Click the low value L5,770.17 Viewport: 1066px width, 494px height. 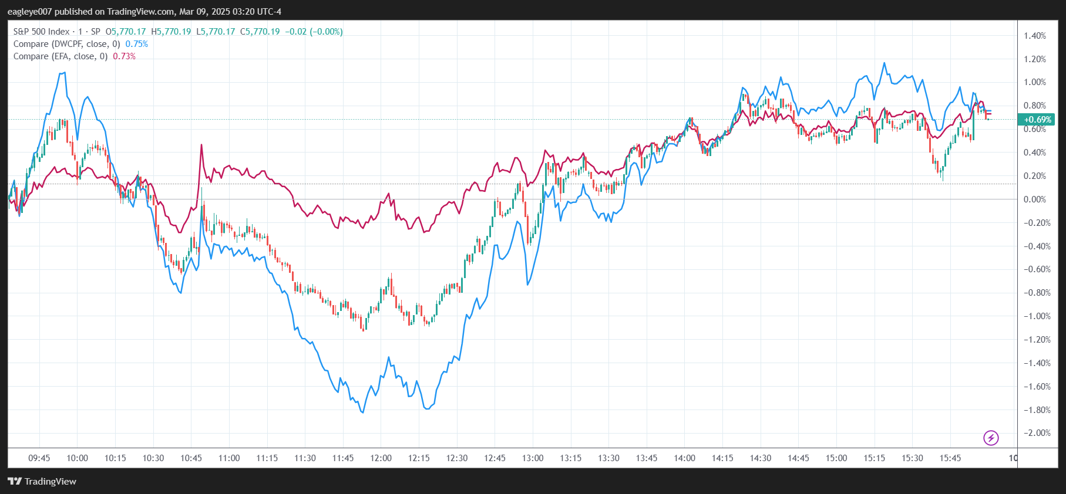pos(216,32)
